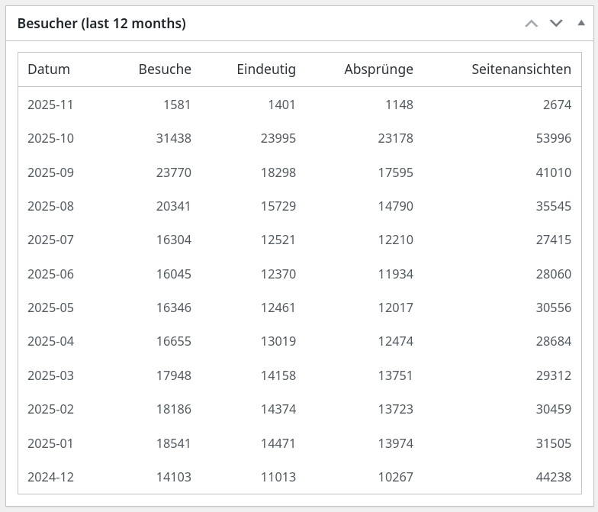
Task: Click the Besuche column header
Action: (x=165, y=69)
